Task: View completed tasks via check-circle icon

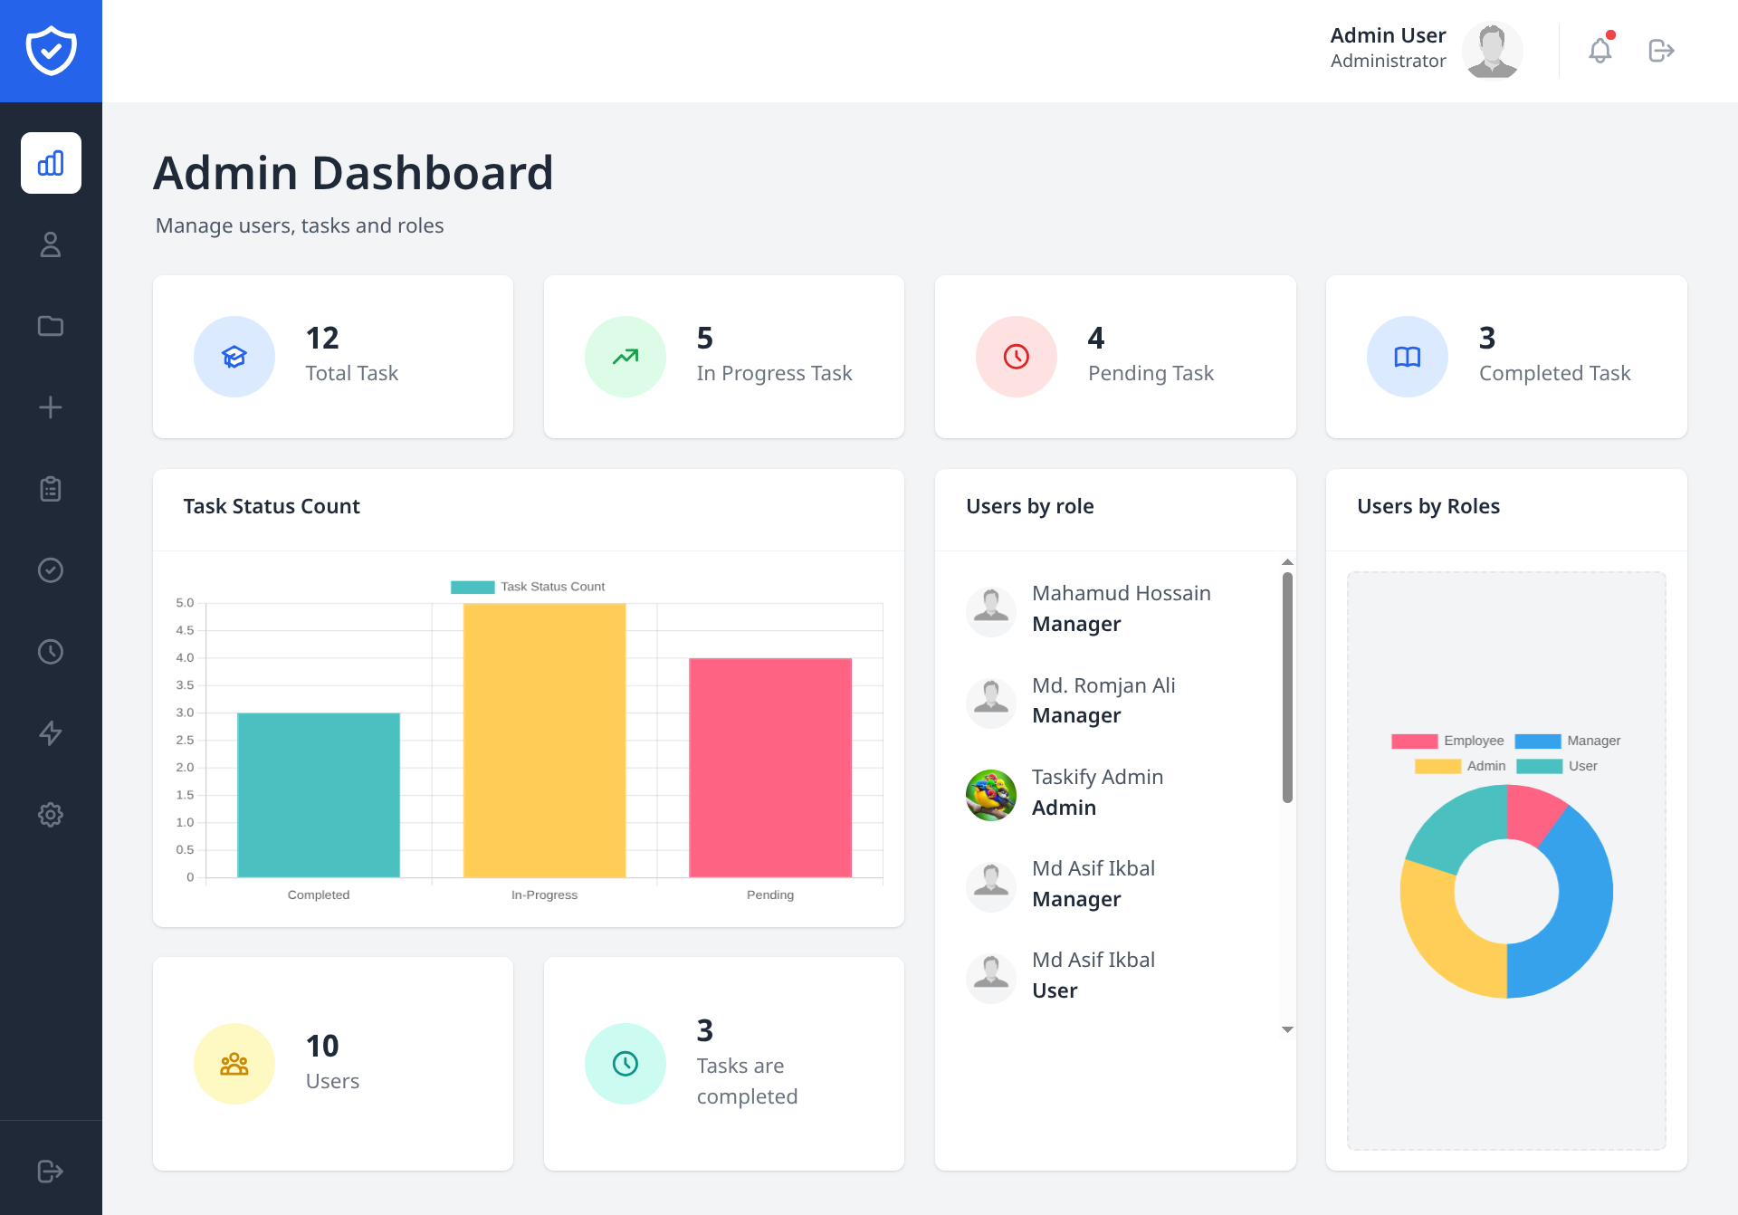Action: pyautogui.click(x=51, y=569)
